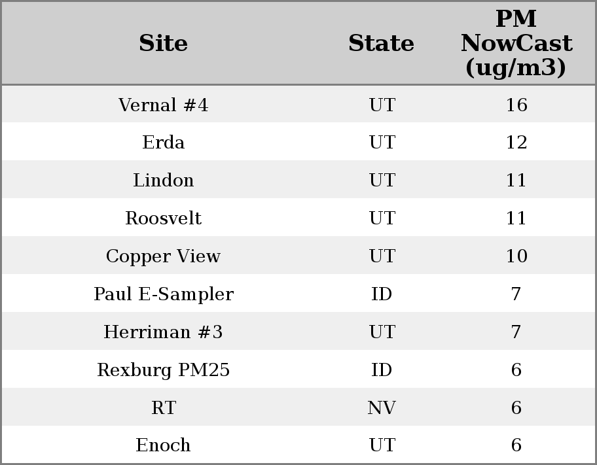Select the Herriman #3 site cell

pyautogui.click(x=163, y=332)
